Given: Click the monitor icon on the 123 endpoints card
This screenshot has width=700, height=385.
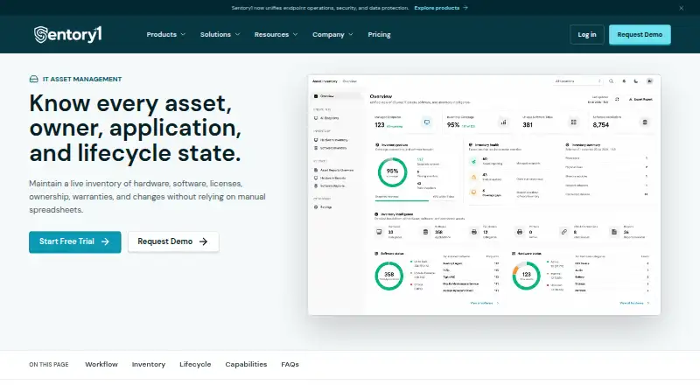Looking at the screenshot, I should coord(427,122).
